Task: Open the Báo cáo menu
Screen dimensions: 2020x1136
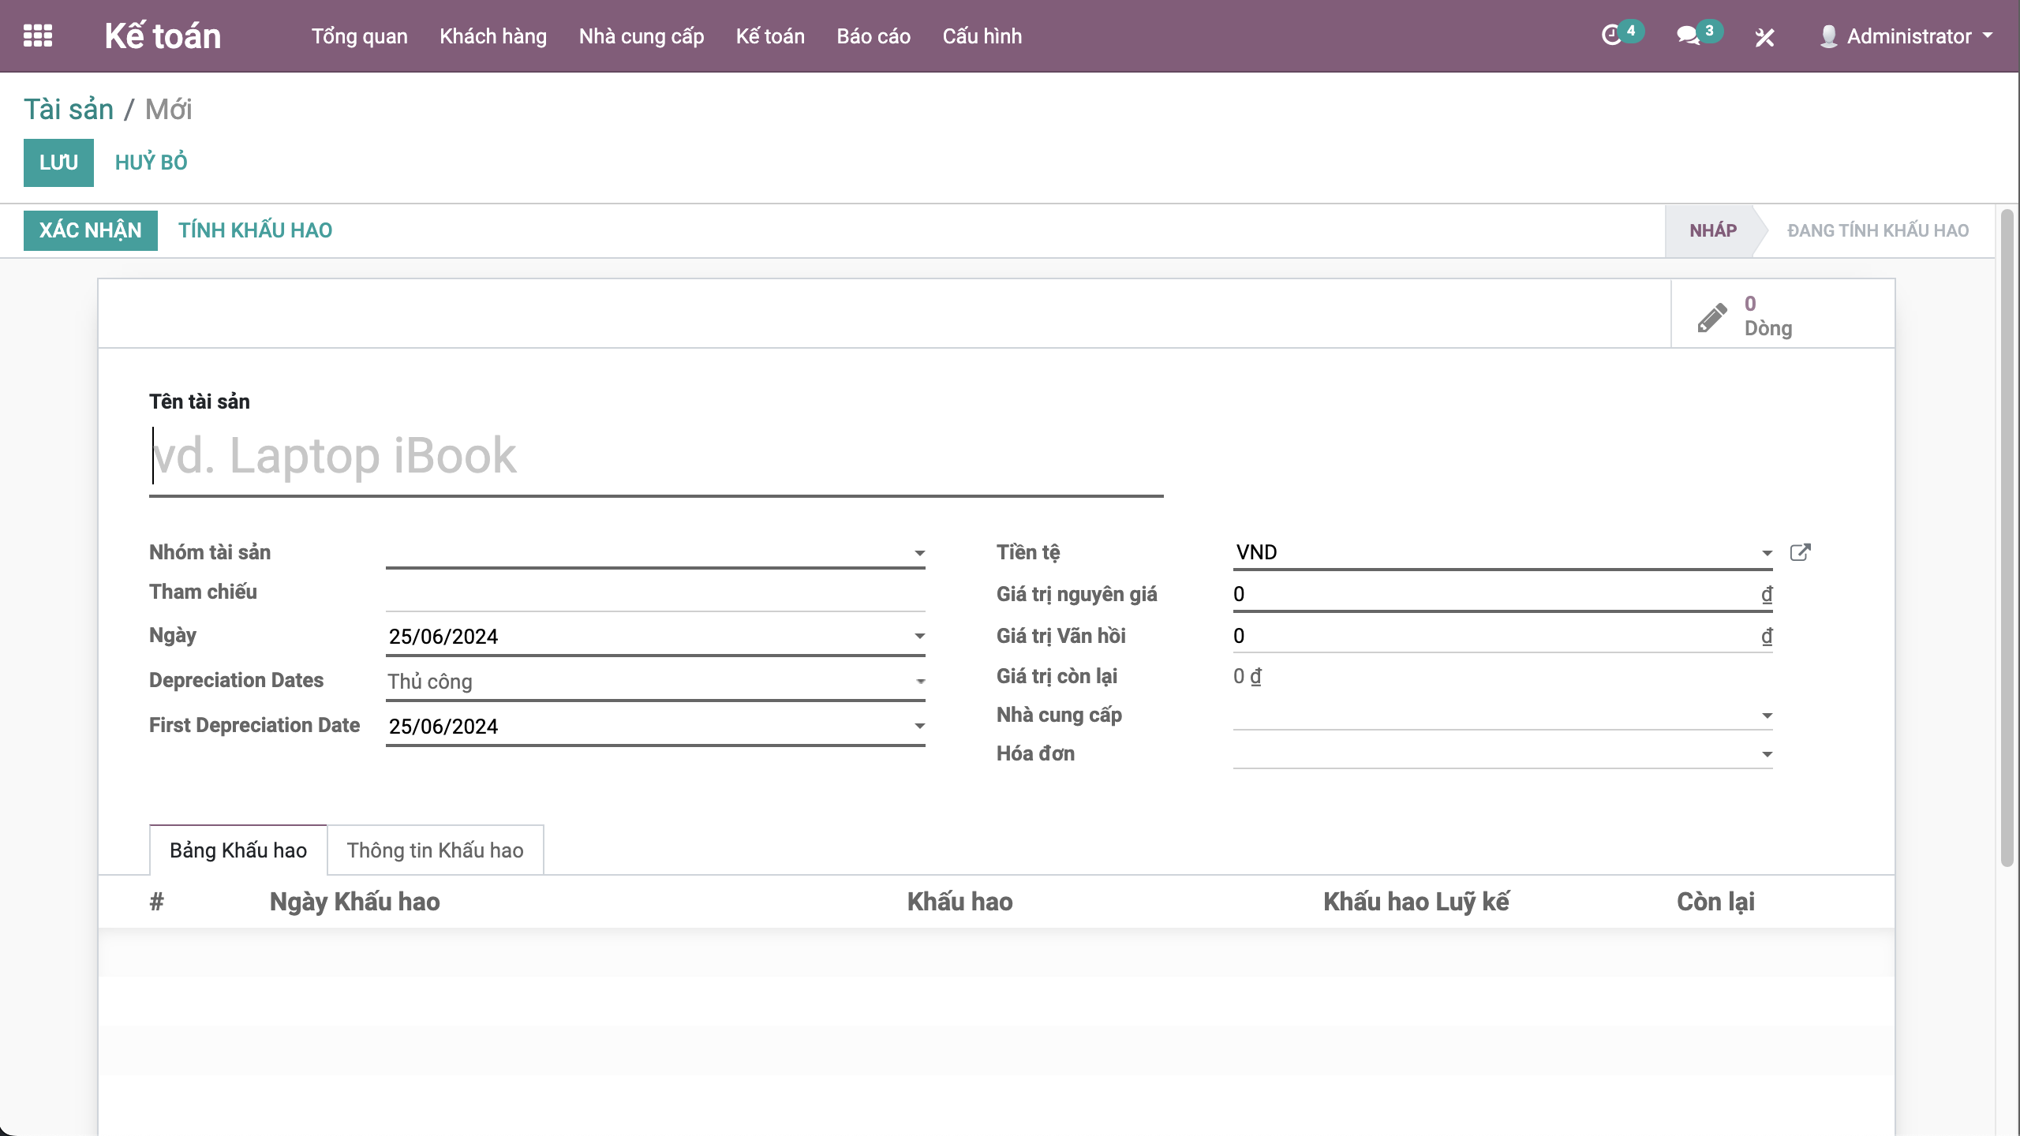Action: click(873, 36)
